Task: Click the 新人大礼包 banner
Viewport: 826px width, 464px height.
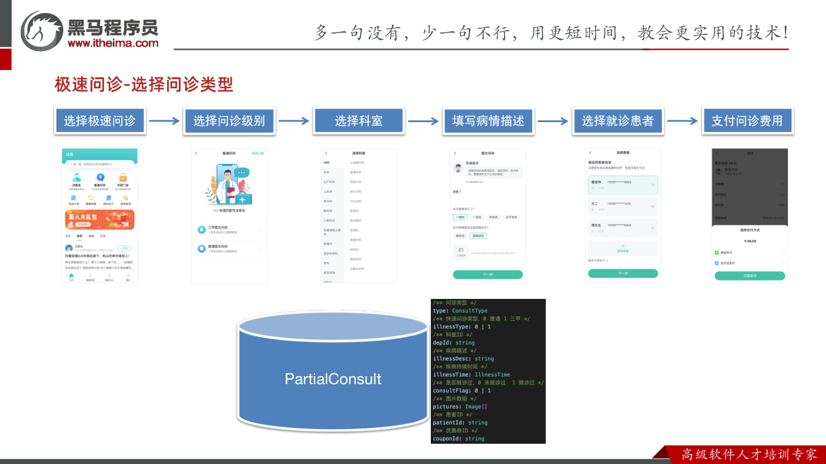Action: click(100, 219)
